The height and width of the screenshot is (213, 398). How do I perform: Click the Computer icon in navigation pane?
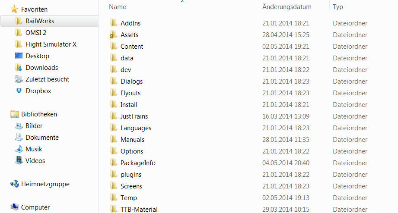pyautogui.click(x=14, y=207)
